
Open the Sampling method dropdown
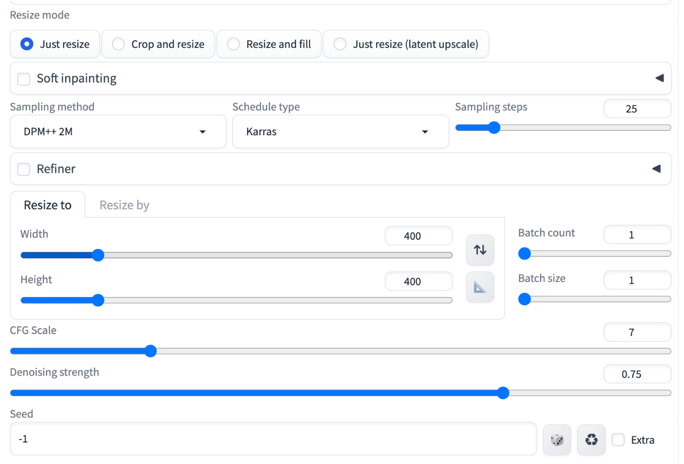point(118,132)
